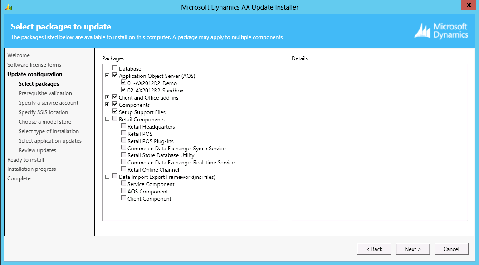Expand the Client and Office add-ins node
The width and height of the screenshot is (479, 265).
pyautogui.click(x=108, y=97)
